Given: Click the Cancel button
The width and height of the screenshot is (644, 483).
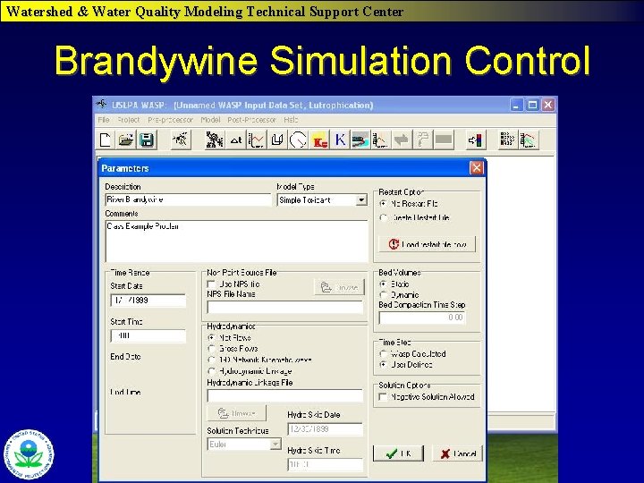Looking at the screenshot, I should click(458, 453).
